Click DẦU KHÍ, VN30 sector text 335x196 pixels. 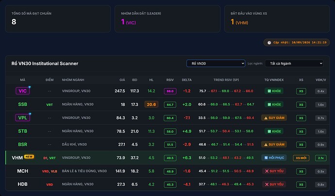[x=74, y=144]
